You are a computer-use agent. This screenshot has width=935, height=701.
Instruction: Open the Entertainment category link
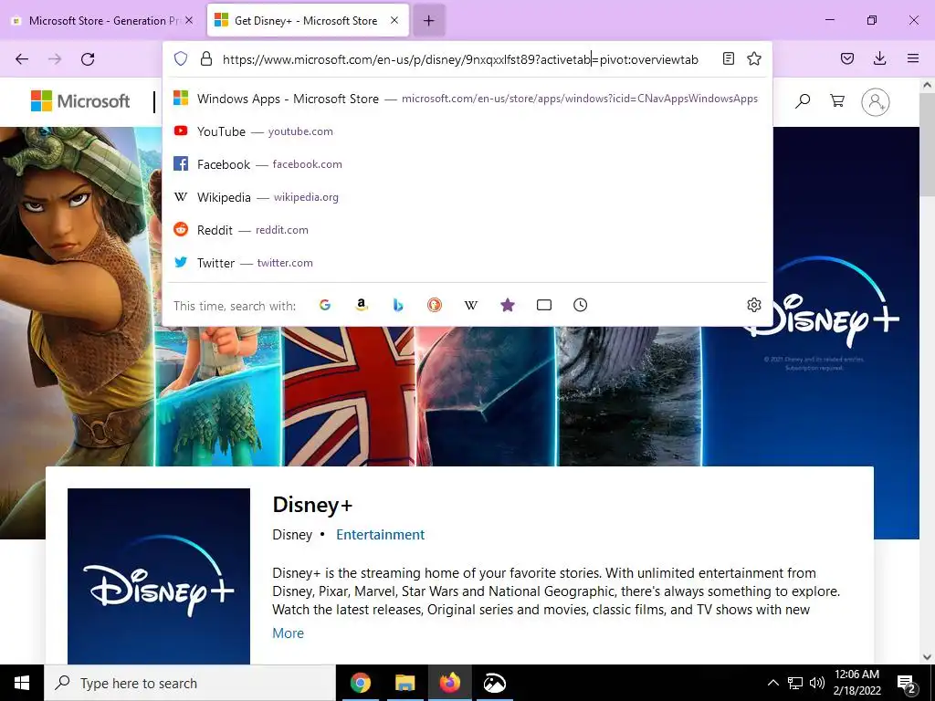(x=381, y=535)
